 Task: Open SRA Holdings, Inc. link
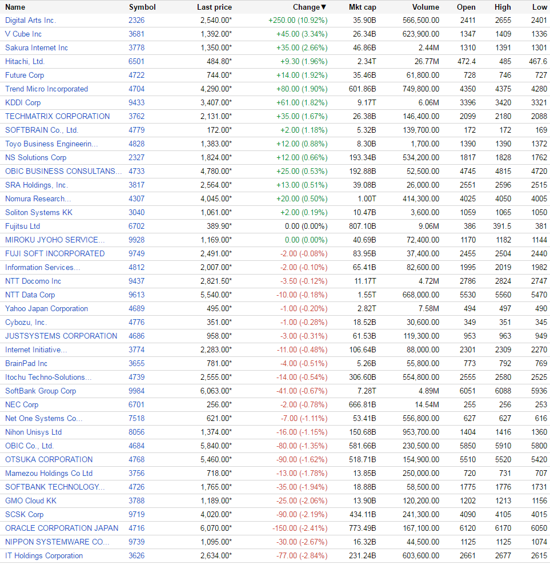(37, 185)
